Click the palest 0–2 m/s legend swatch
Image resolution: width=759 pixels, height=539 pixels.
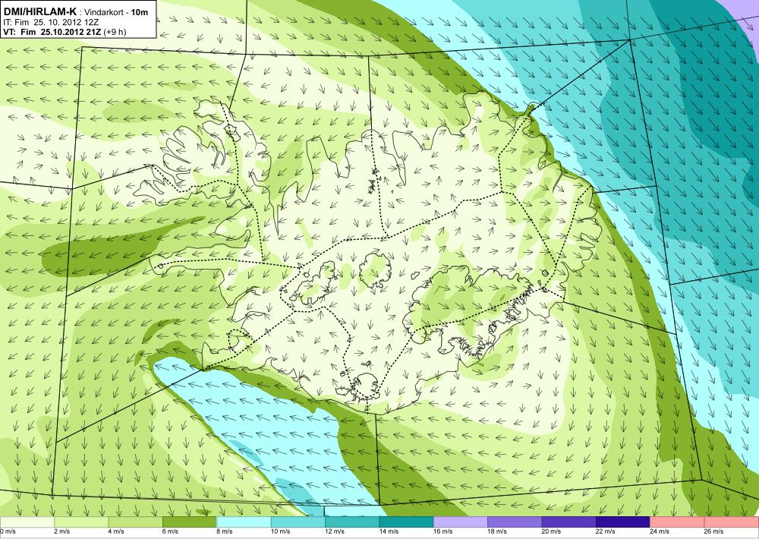tap(27, 522)
